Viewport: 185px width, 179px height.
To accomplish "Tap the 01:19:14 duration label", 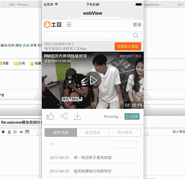I will (x=133, y=105).
